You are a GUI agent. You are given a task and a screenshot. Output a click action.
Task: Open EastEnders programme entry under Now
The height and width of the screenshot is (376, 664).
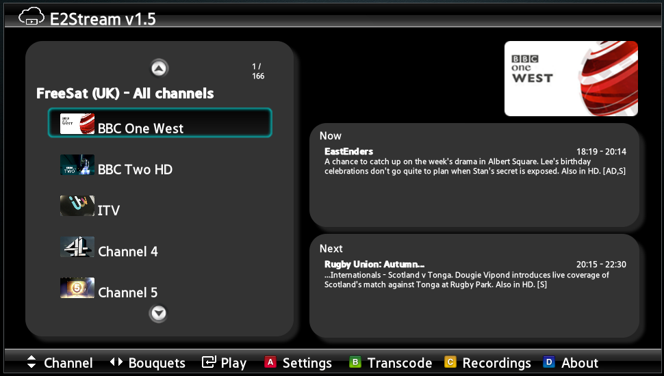[475, 161]
